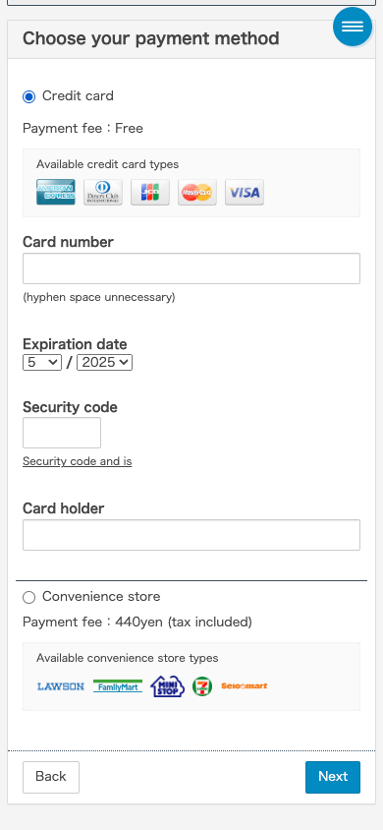The height and width of the screenshot is (830, 383).
Task: Go to the Next step
Action: (x=333, y=777)
